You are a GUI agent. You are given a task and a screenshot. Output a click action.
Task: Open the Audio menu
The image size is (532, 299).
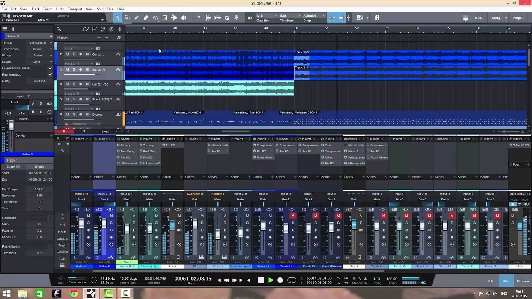[60, 9]
